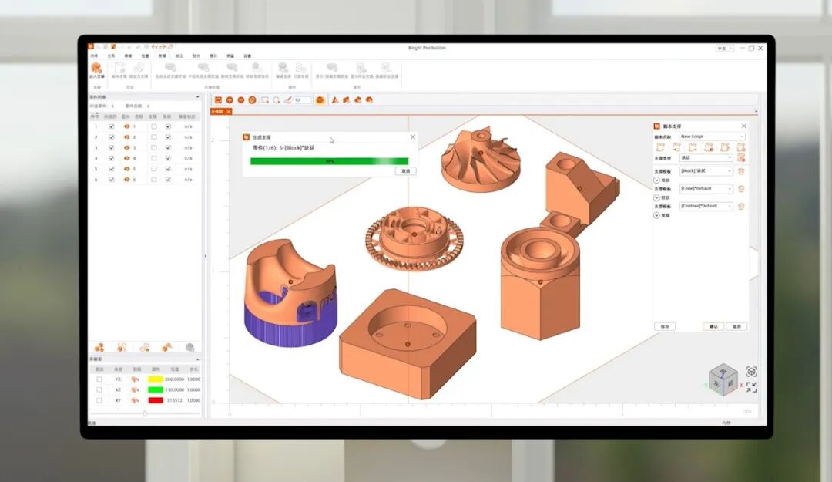Select the lasso selection tool icon
This screenshot has width=832, height=482.
click(x=277, y=100)
